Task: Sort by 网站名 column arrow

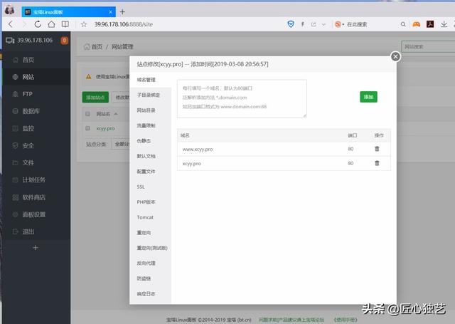Action: [x=116, y=114]
